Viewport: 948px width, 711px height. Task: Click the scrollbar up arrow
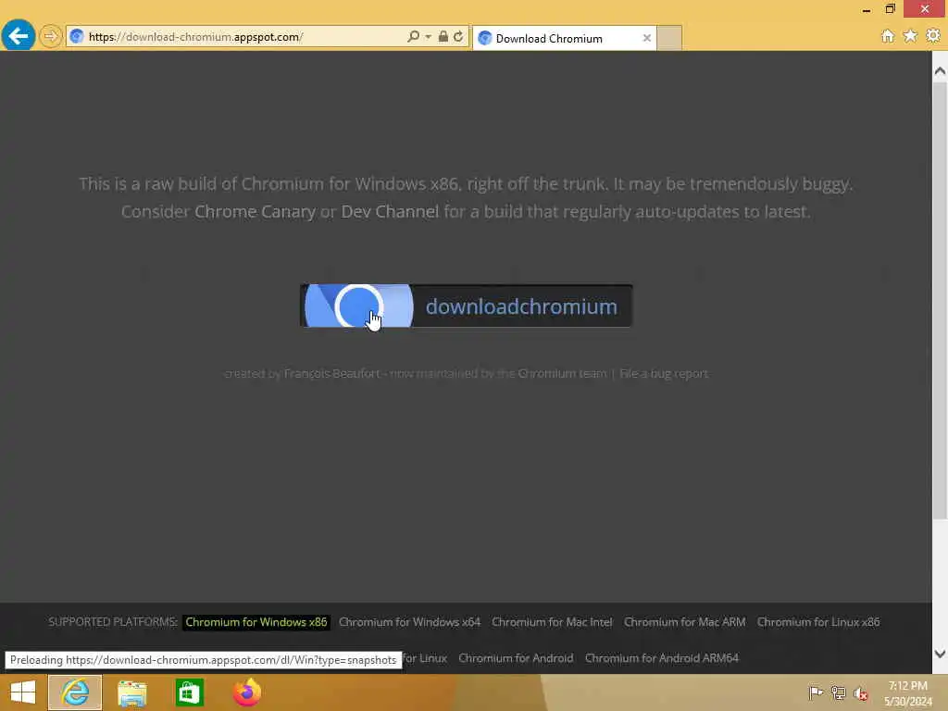click(x=940, y=71)
